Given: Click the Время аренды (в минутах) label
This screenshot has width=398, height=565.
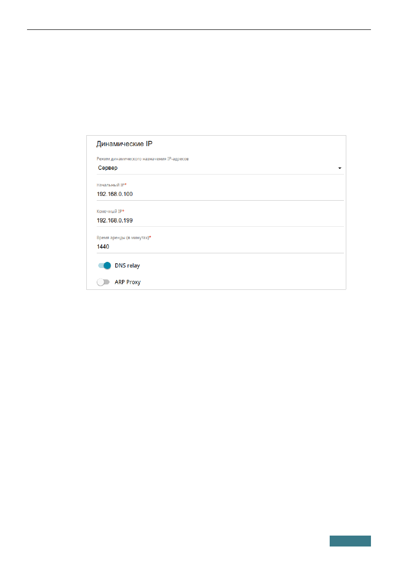Looking at the screenshot, I should 122,237.
